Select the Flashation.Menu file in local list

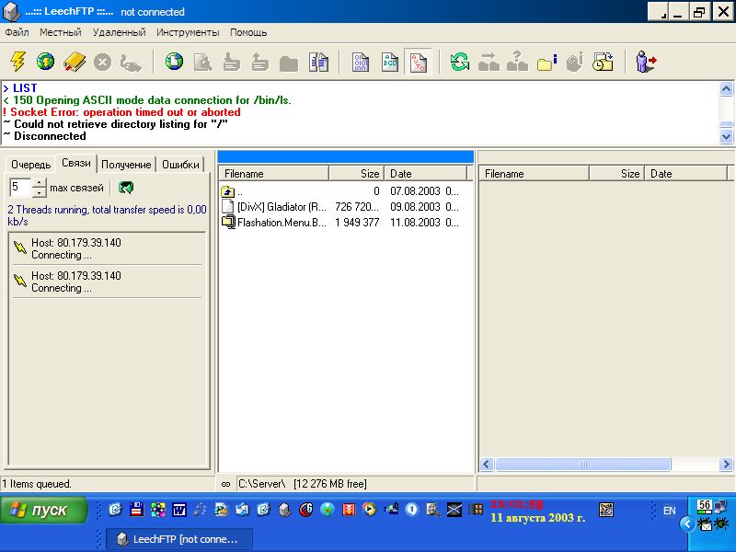pyautogui.click(x=281, y=223)
